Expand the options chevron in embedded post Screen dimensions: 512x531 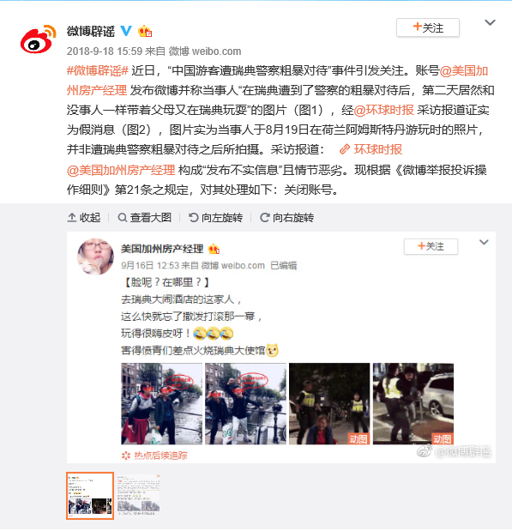coord(484,242)
